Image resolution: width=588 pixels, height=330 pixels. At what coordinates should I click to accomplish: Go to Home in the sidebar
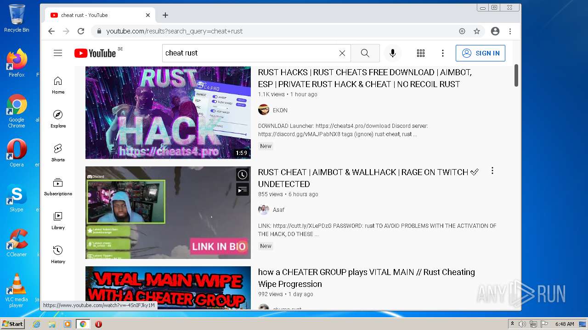(58, 85)
